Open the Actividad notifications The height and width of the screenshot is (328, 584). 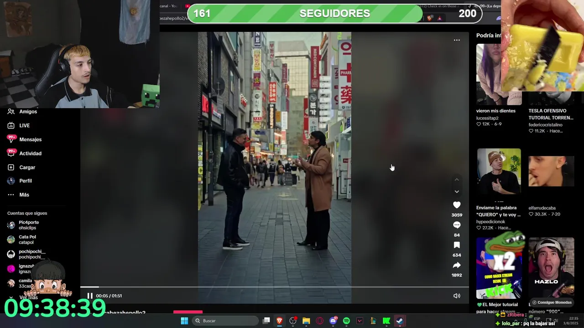click(30, 154)
